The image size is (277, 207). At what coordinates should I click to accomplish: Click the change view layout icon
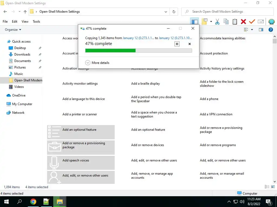click(246, 30)
